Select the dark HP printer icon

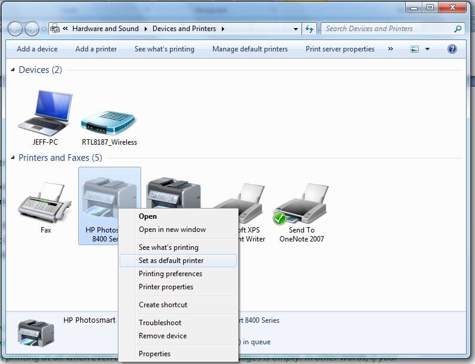pyautogui.click(x=173, y=192)
